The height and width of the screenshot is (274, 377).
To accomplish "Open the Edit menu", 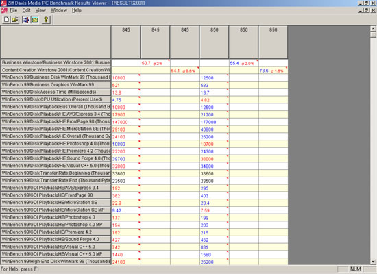I will coord(26,10).
